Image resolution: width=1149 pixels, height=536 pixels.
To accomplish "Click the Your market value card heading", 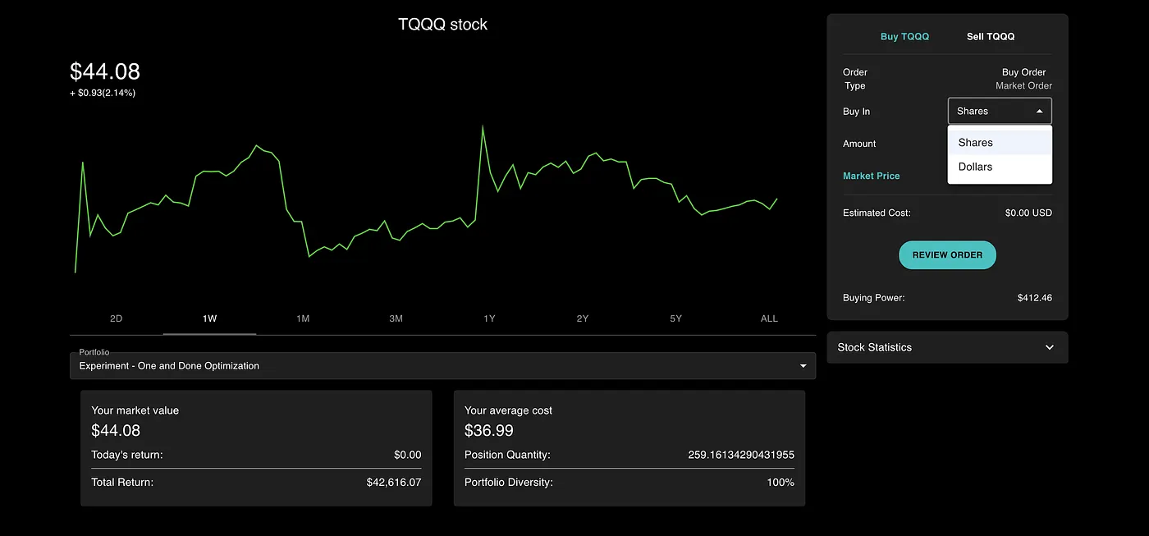I will pos(135,410).
